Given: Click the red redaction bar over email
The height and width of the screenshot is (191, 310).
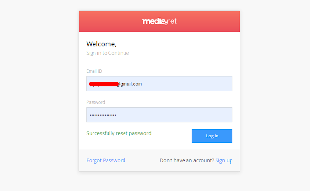Looking at the screenshot, I should [104, 84].
